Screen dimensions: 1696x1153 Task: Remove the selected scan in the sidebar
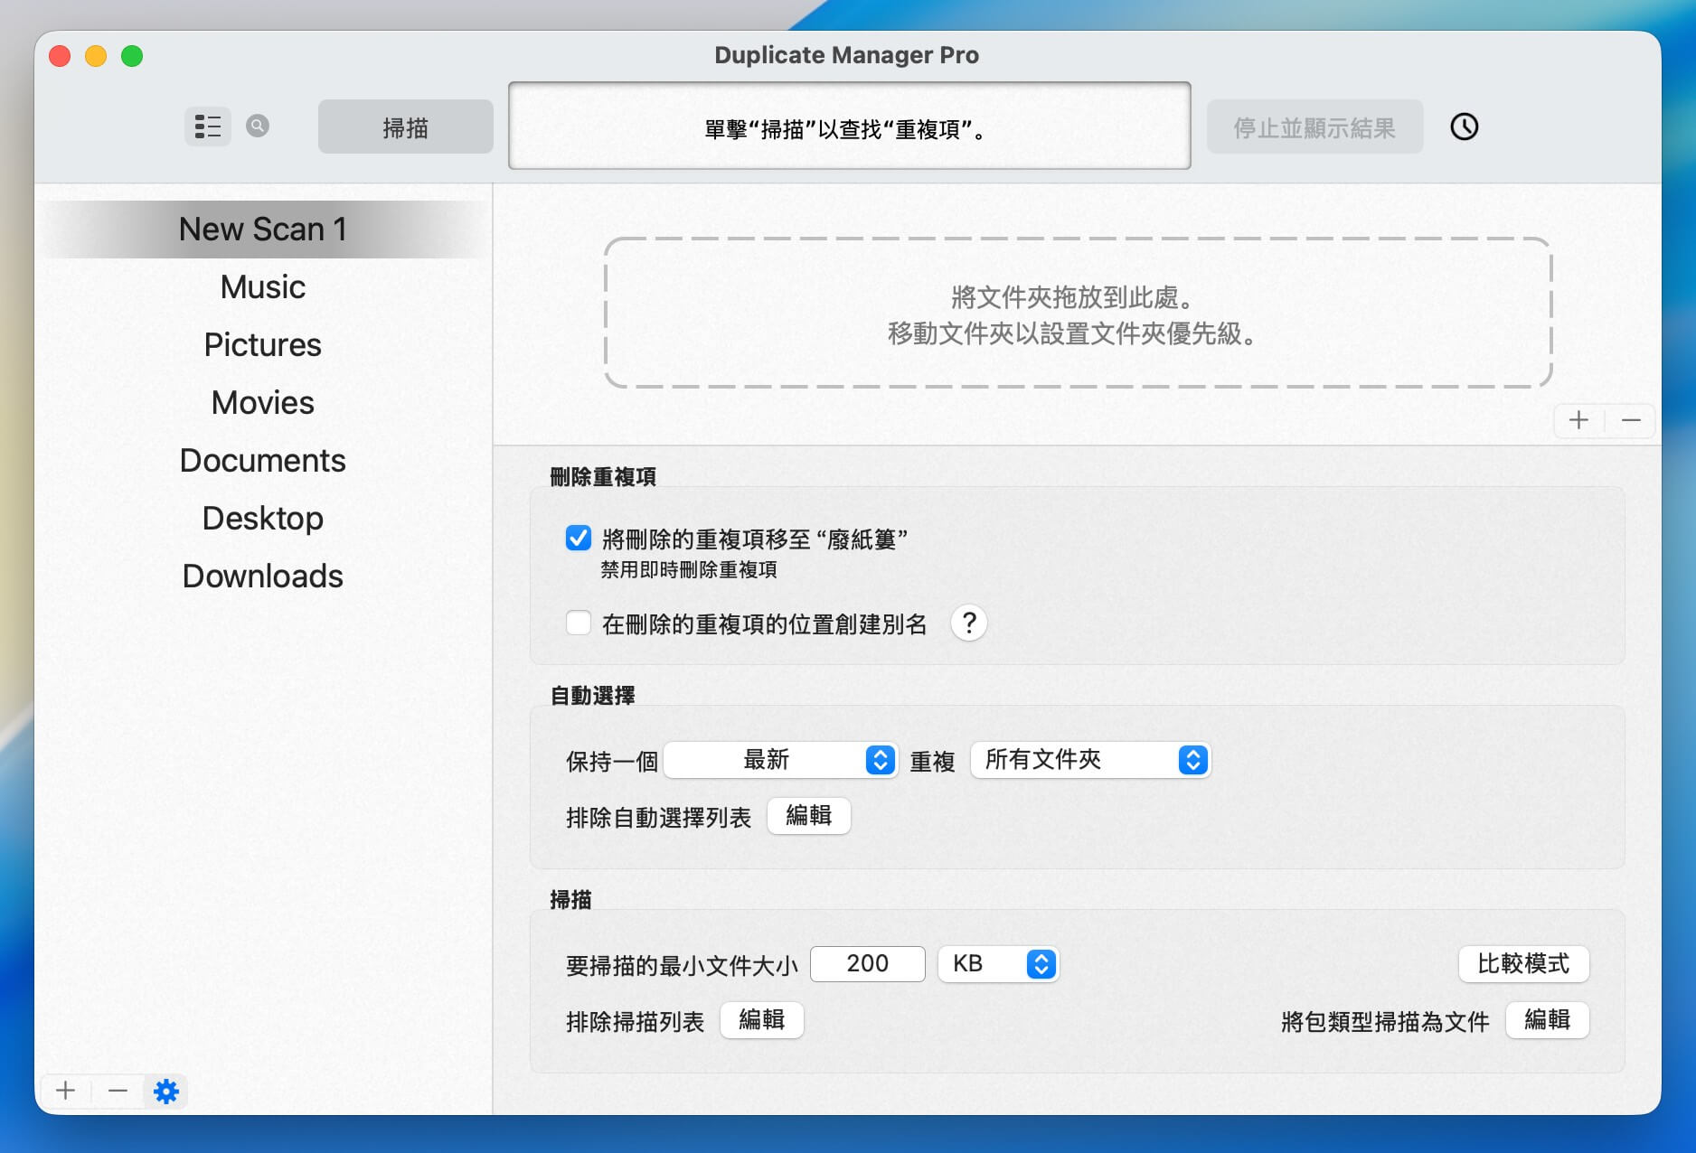[x=118, y=1091]
